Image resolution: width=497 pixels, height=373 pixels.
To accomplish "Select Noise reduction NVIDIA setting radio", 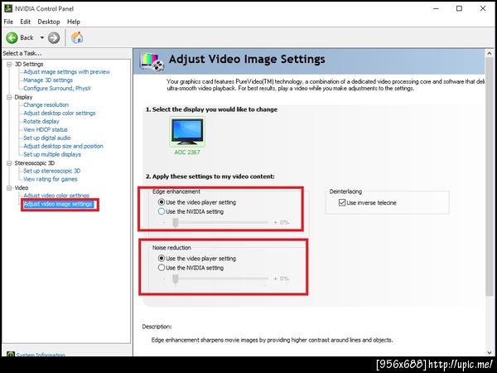I will pyautogui.click(x=162, y=268).
